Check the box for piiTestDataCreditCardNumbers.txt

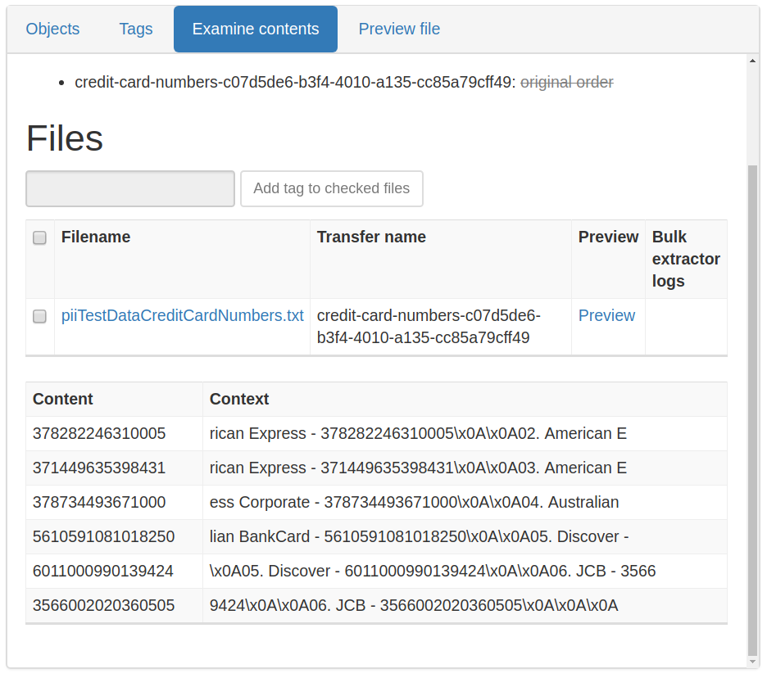(39, 317)
